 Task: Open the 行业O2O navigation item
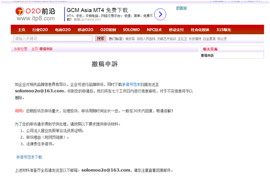click(40, 30)
